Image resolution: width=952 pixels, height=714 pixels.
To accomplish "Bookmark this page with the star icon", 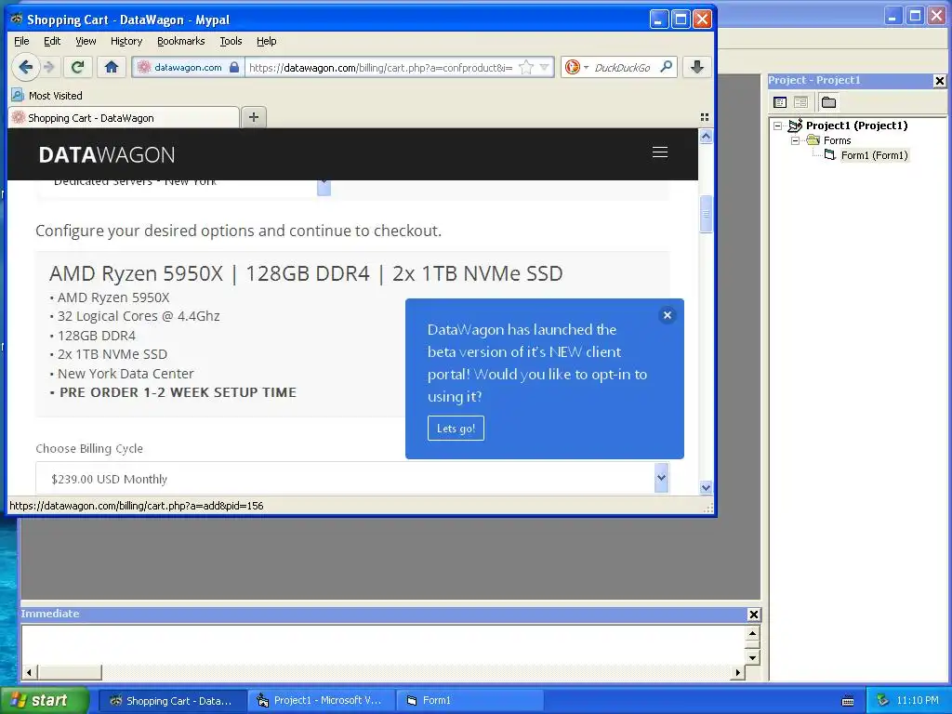I will [x=526, y=67].
